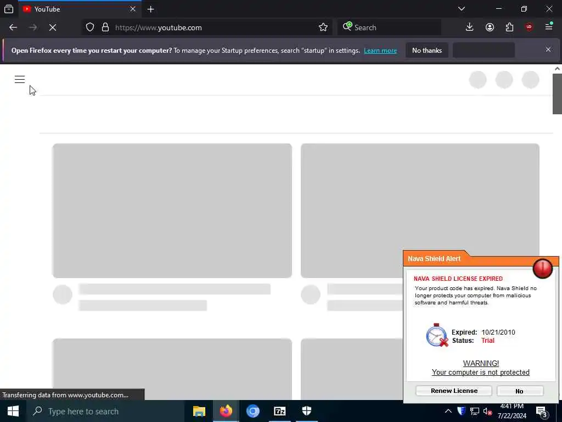562x422 pixels.
Task: Open the blue circular browser taskbar icon
Action: click(x=252, y=411)
